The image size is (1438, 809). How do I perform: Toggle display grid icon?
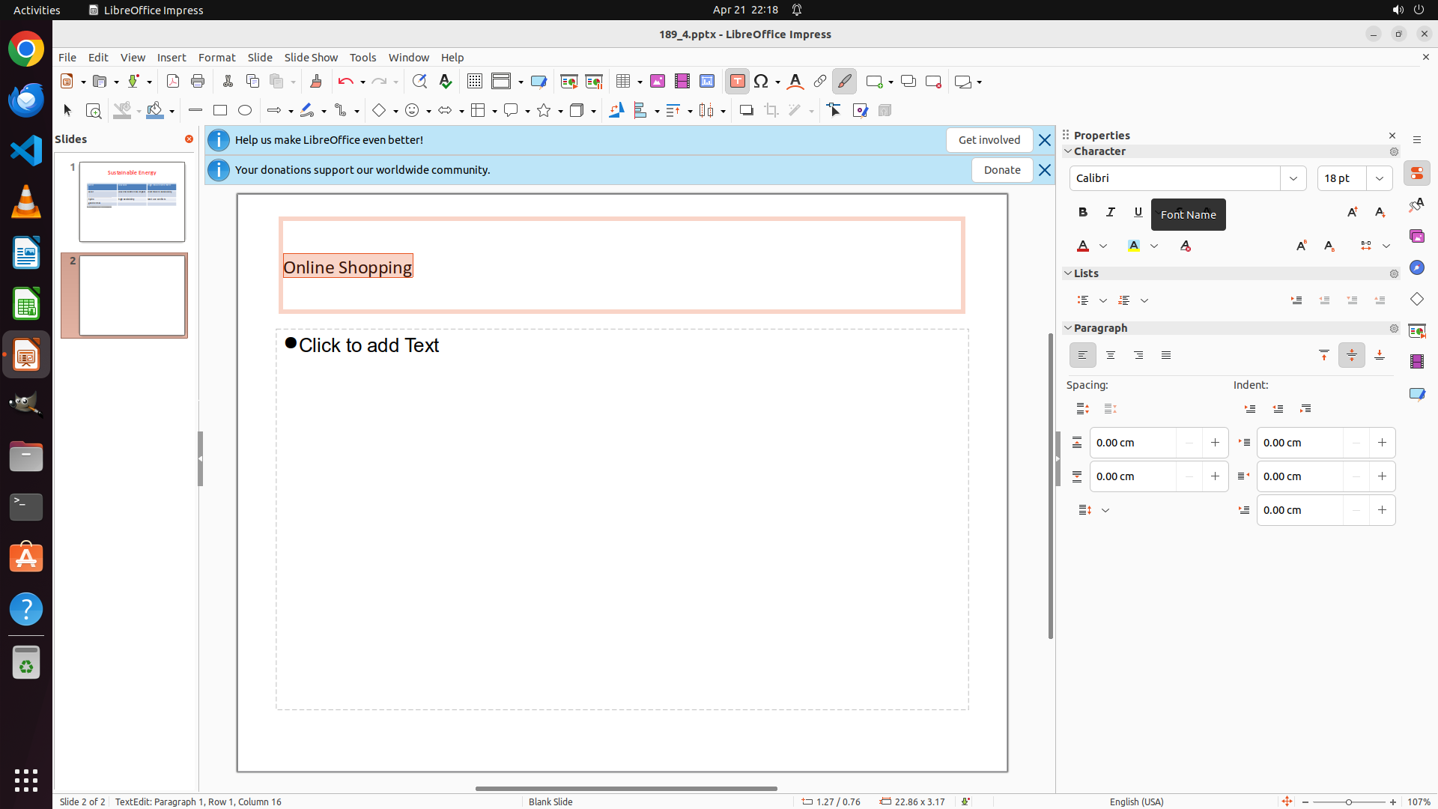coord(475,82)
